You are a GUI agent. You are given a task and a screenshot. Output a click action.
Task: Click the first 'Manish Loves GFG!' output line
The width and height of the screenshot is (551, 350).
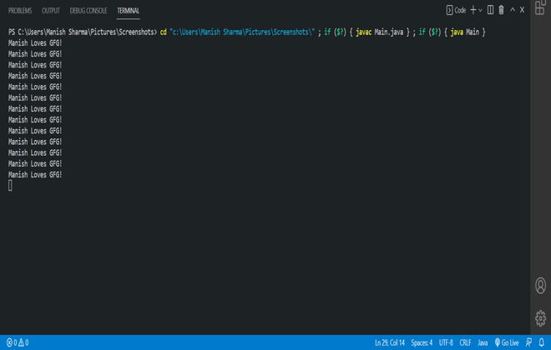(x=35, y=43)
